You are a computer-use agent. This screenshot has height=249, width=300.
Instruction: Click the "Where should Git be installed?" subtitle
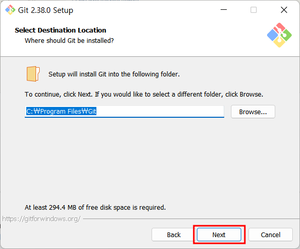coord(69,41)
